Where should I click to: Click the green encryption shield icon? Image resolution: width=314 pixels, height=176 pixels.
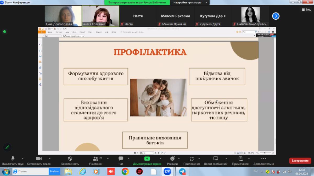(4, 32)
